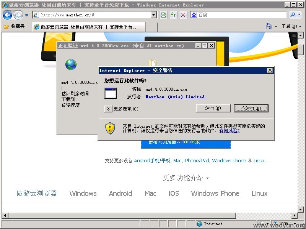Click the Stop loading red X icon
Screen dimensions: 306x229
tap(183, 15)
